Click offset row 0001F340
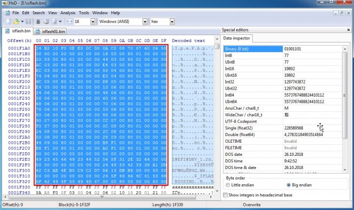The width and height of the screenshot is (354, 210). coord(19,193)
